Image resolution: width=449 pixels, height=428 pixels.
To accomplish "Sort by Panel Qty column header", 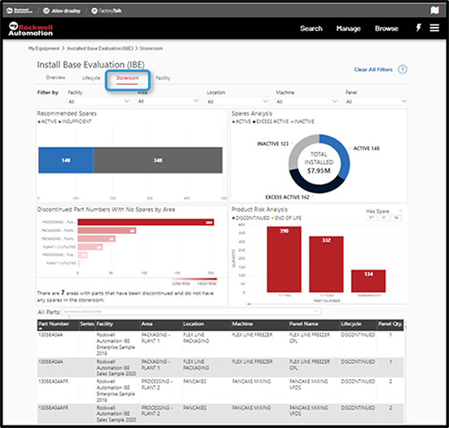I will pyautogui.click(x=390, y=324).
